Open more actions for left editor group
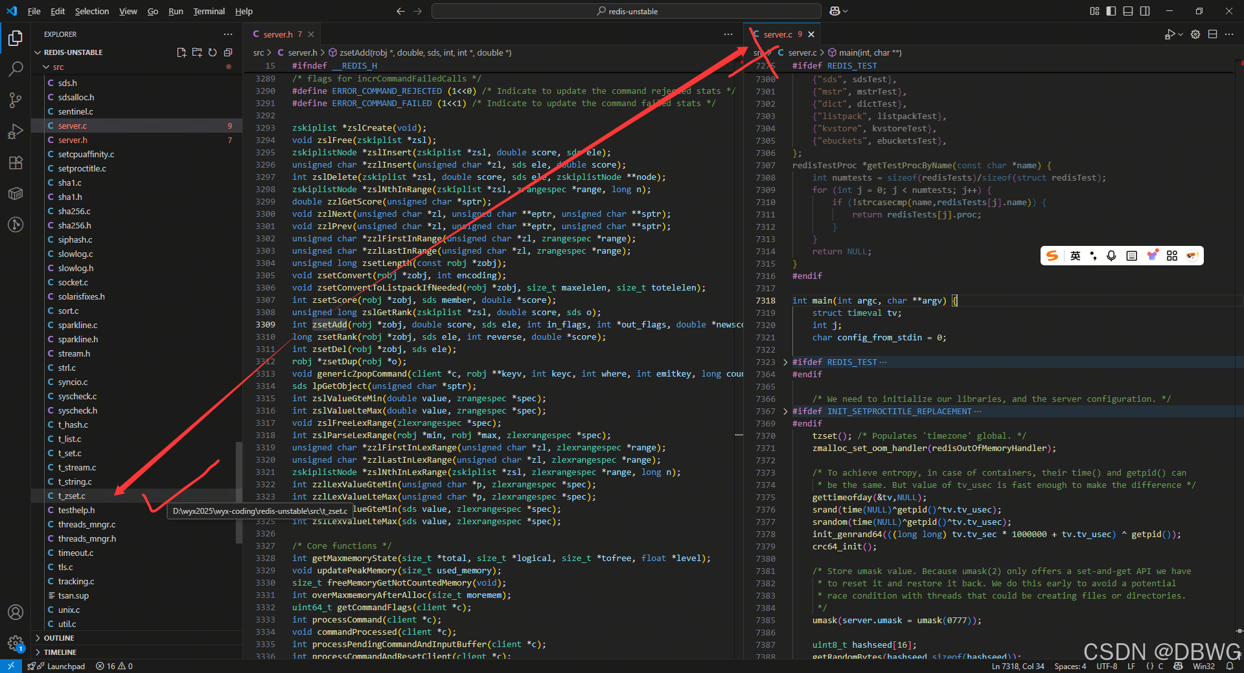Viewport: 1244px width, 673px height. tap(728, 34)
